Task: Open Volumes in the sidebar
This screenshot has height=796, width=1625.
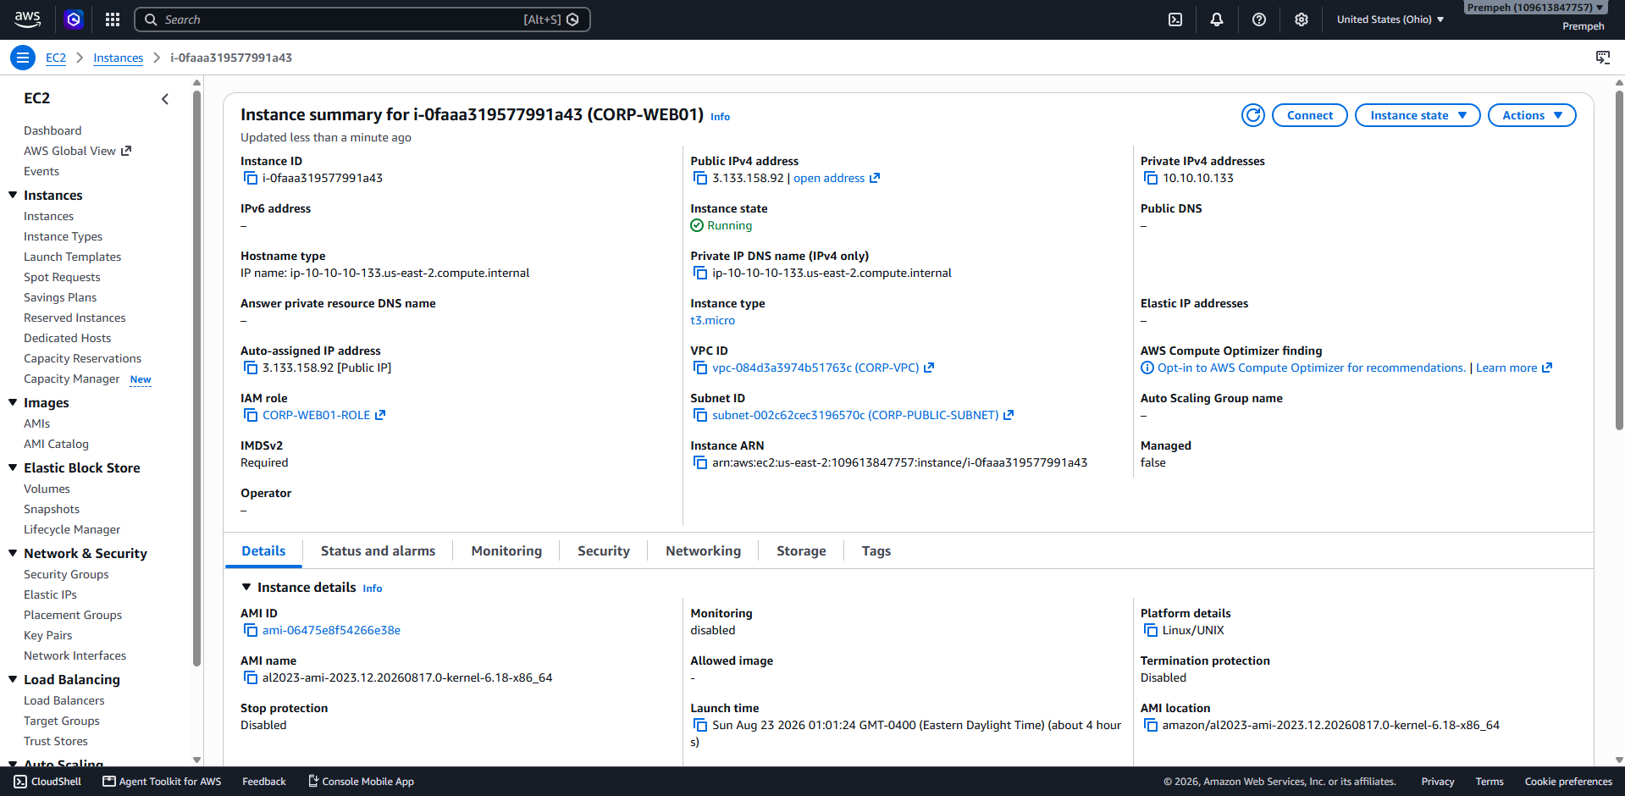Action: [47, 489]
